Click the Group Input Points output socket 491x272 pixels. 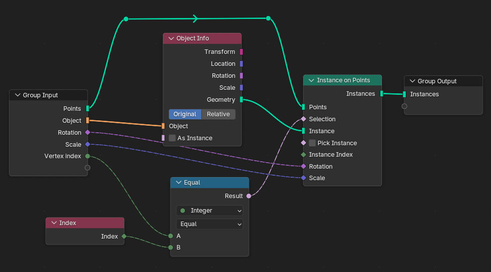point(88,109)
